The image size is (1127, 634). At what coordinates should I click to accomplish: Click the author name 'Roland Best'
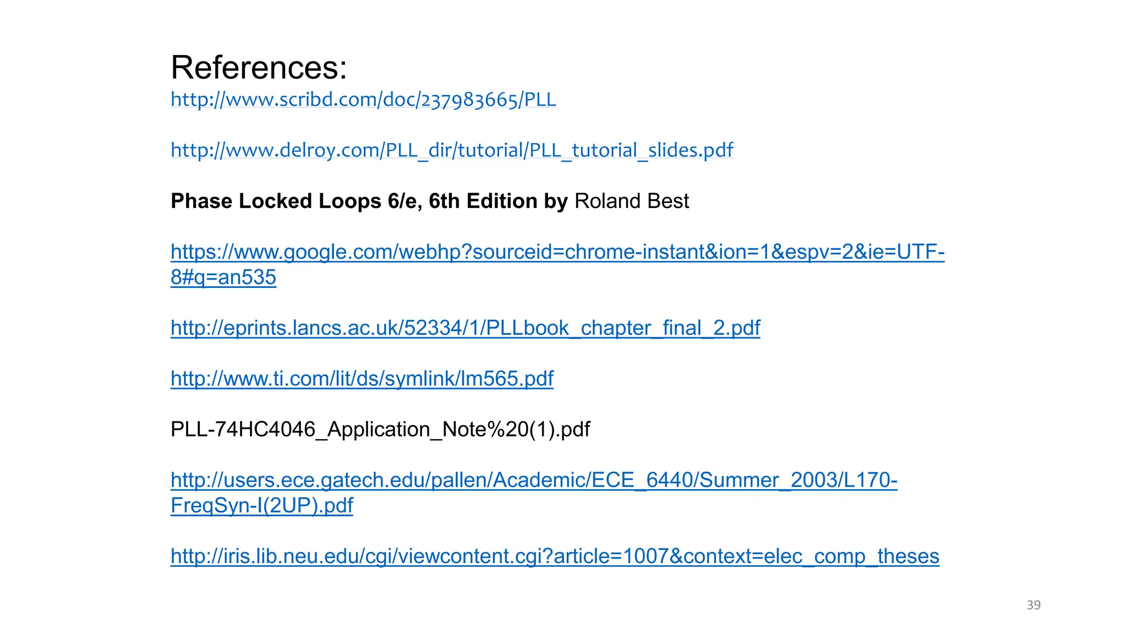click(631, 201)
